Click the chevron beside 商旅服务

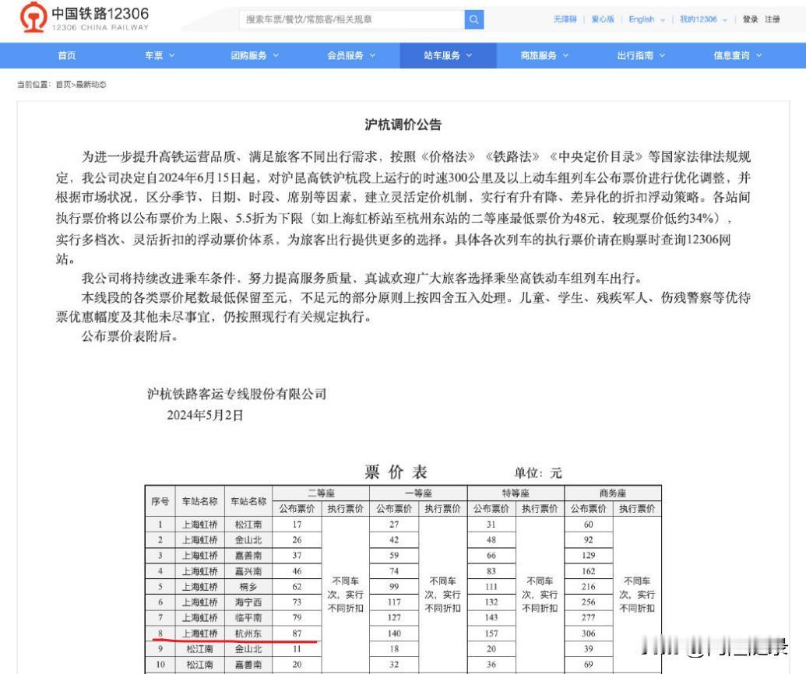[x=565, y=55]
